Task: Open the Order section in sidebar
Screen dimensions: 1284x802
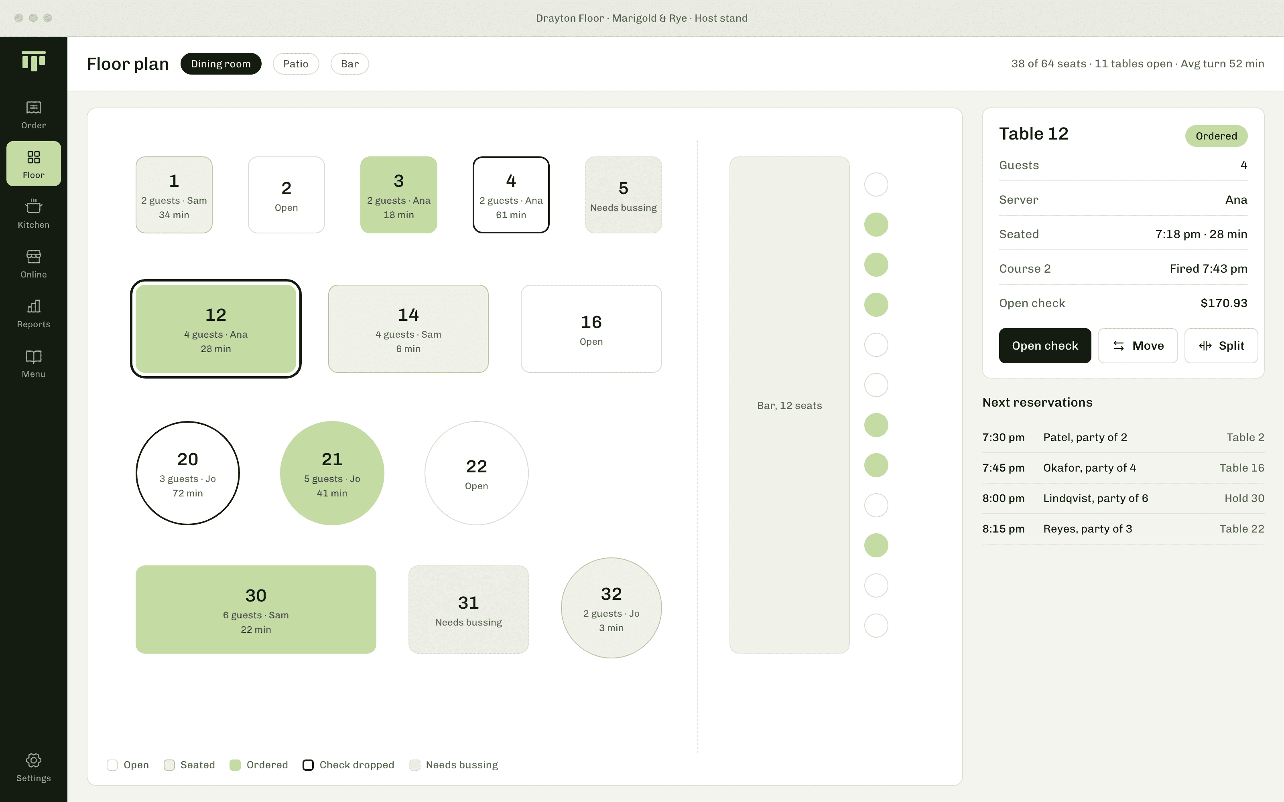Action: pyautogui.click(x=33, y=115)
